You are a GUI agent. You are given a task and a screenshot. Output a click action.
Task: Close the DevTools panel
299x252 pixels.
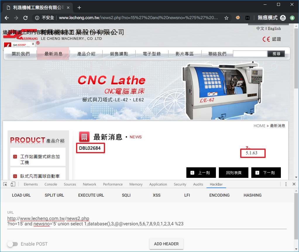[294, 184]
